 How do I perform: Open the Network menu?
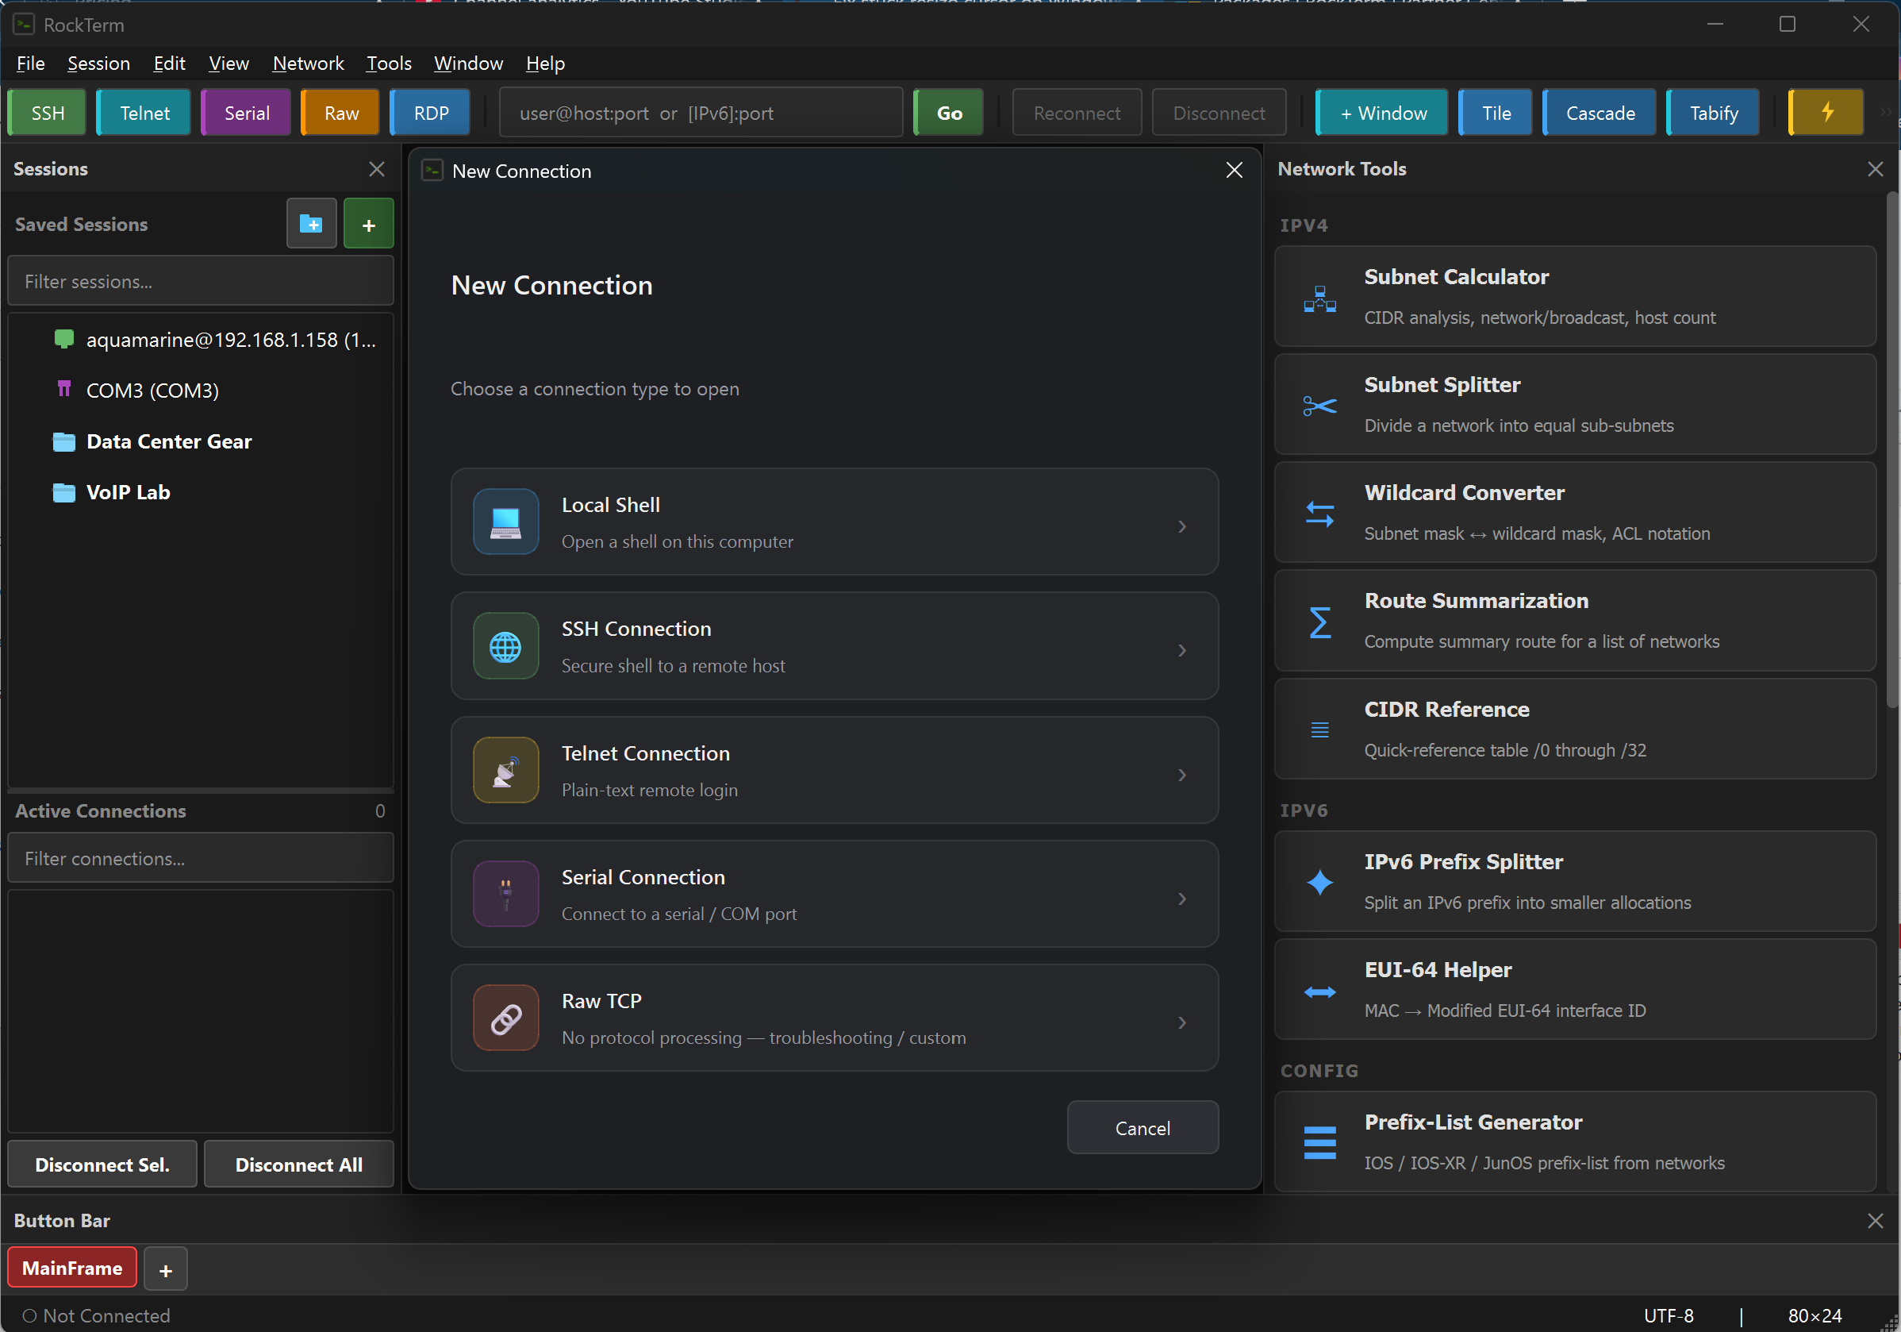point(308,63)
